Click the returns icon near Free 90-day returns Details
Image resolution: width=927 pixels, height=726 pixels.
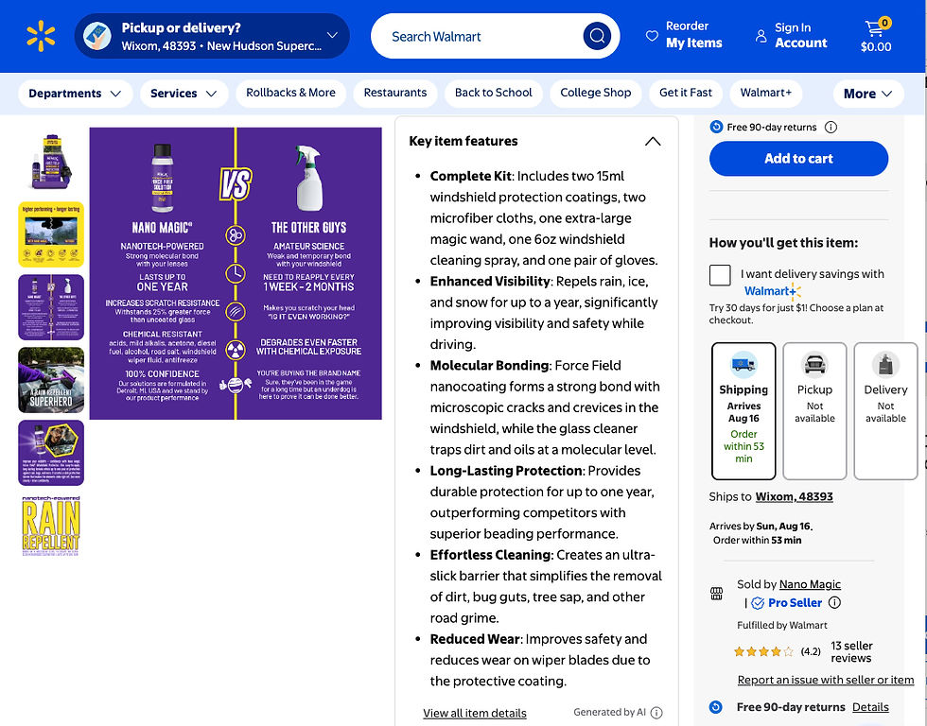(715, 707)
